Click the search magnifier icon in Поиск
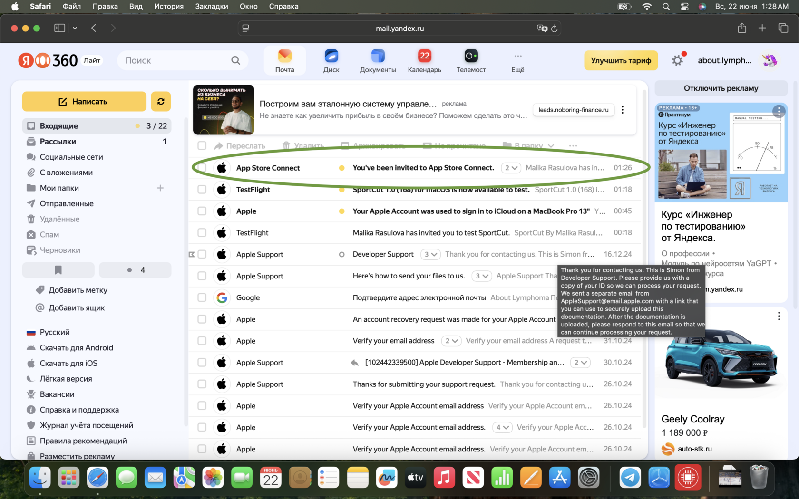 coord(235,60)
